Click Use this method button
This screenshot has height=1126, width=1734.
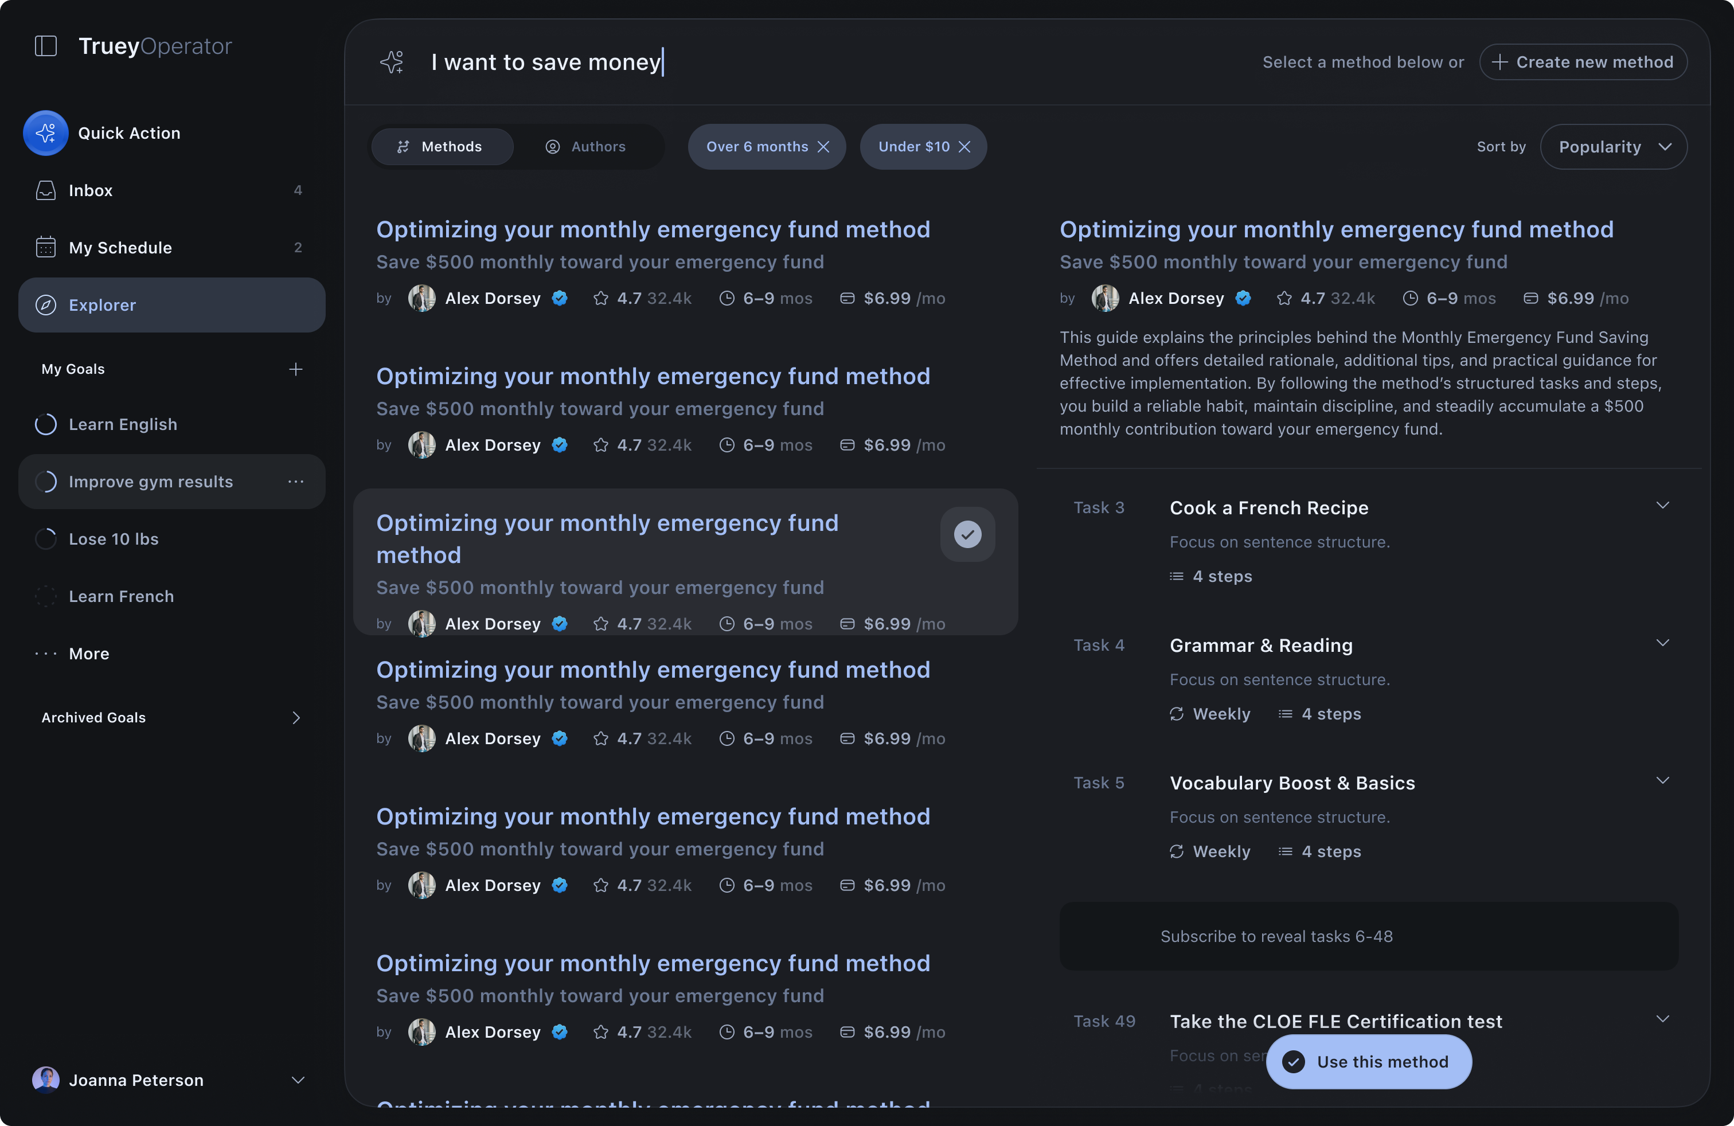point(1368,1062)
